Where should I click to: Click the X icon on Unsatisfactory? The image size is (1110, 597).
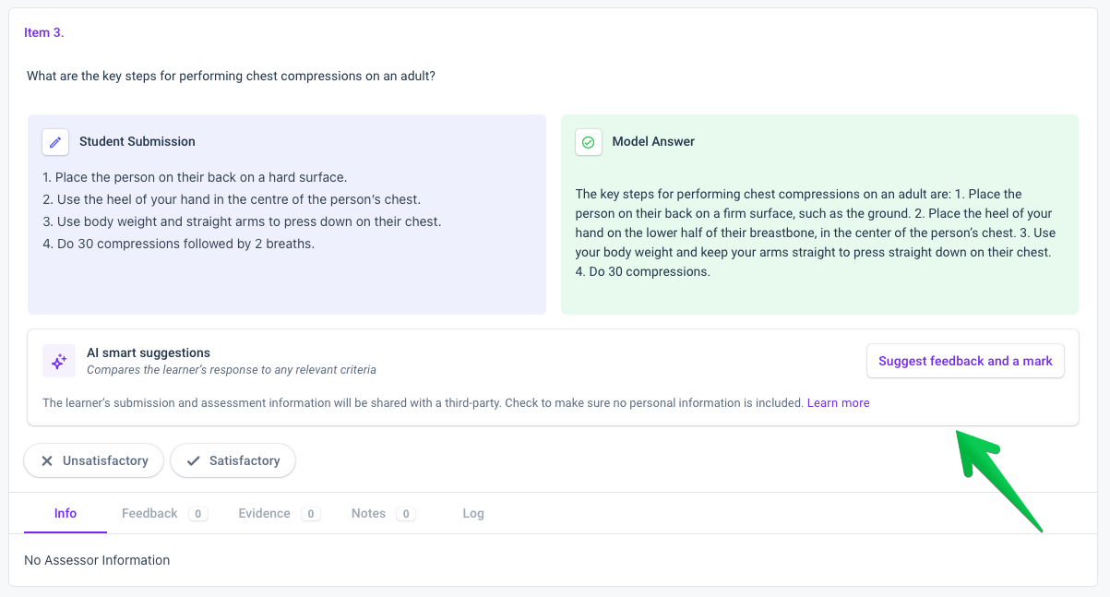(47, 460)
